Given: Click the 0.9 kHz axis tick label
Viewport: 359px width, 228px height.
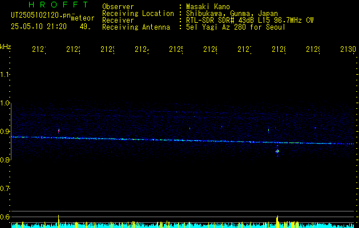Looking at the screenshot, I should pyautogui.click(x=5, y=132).
